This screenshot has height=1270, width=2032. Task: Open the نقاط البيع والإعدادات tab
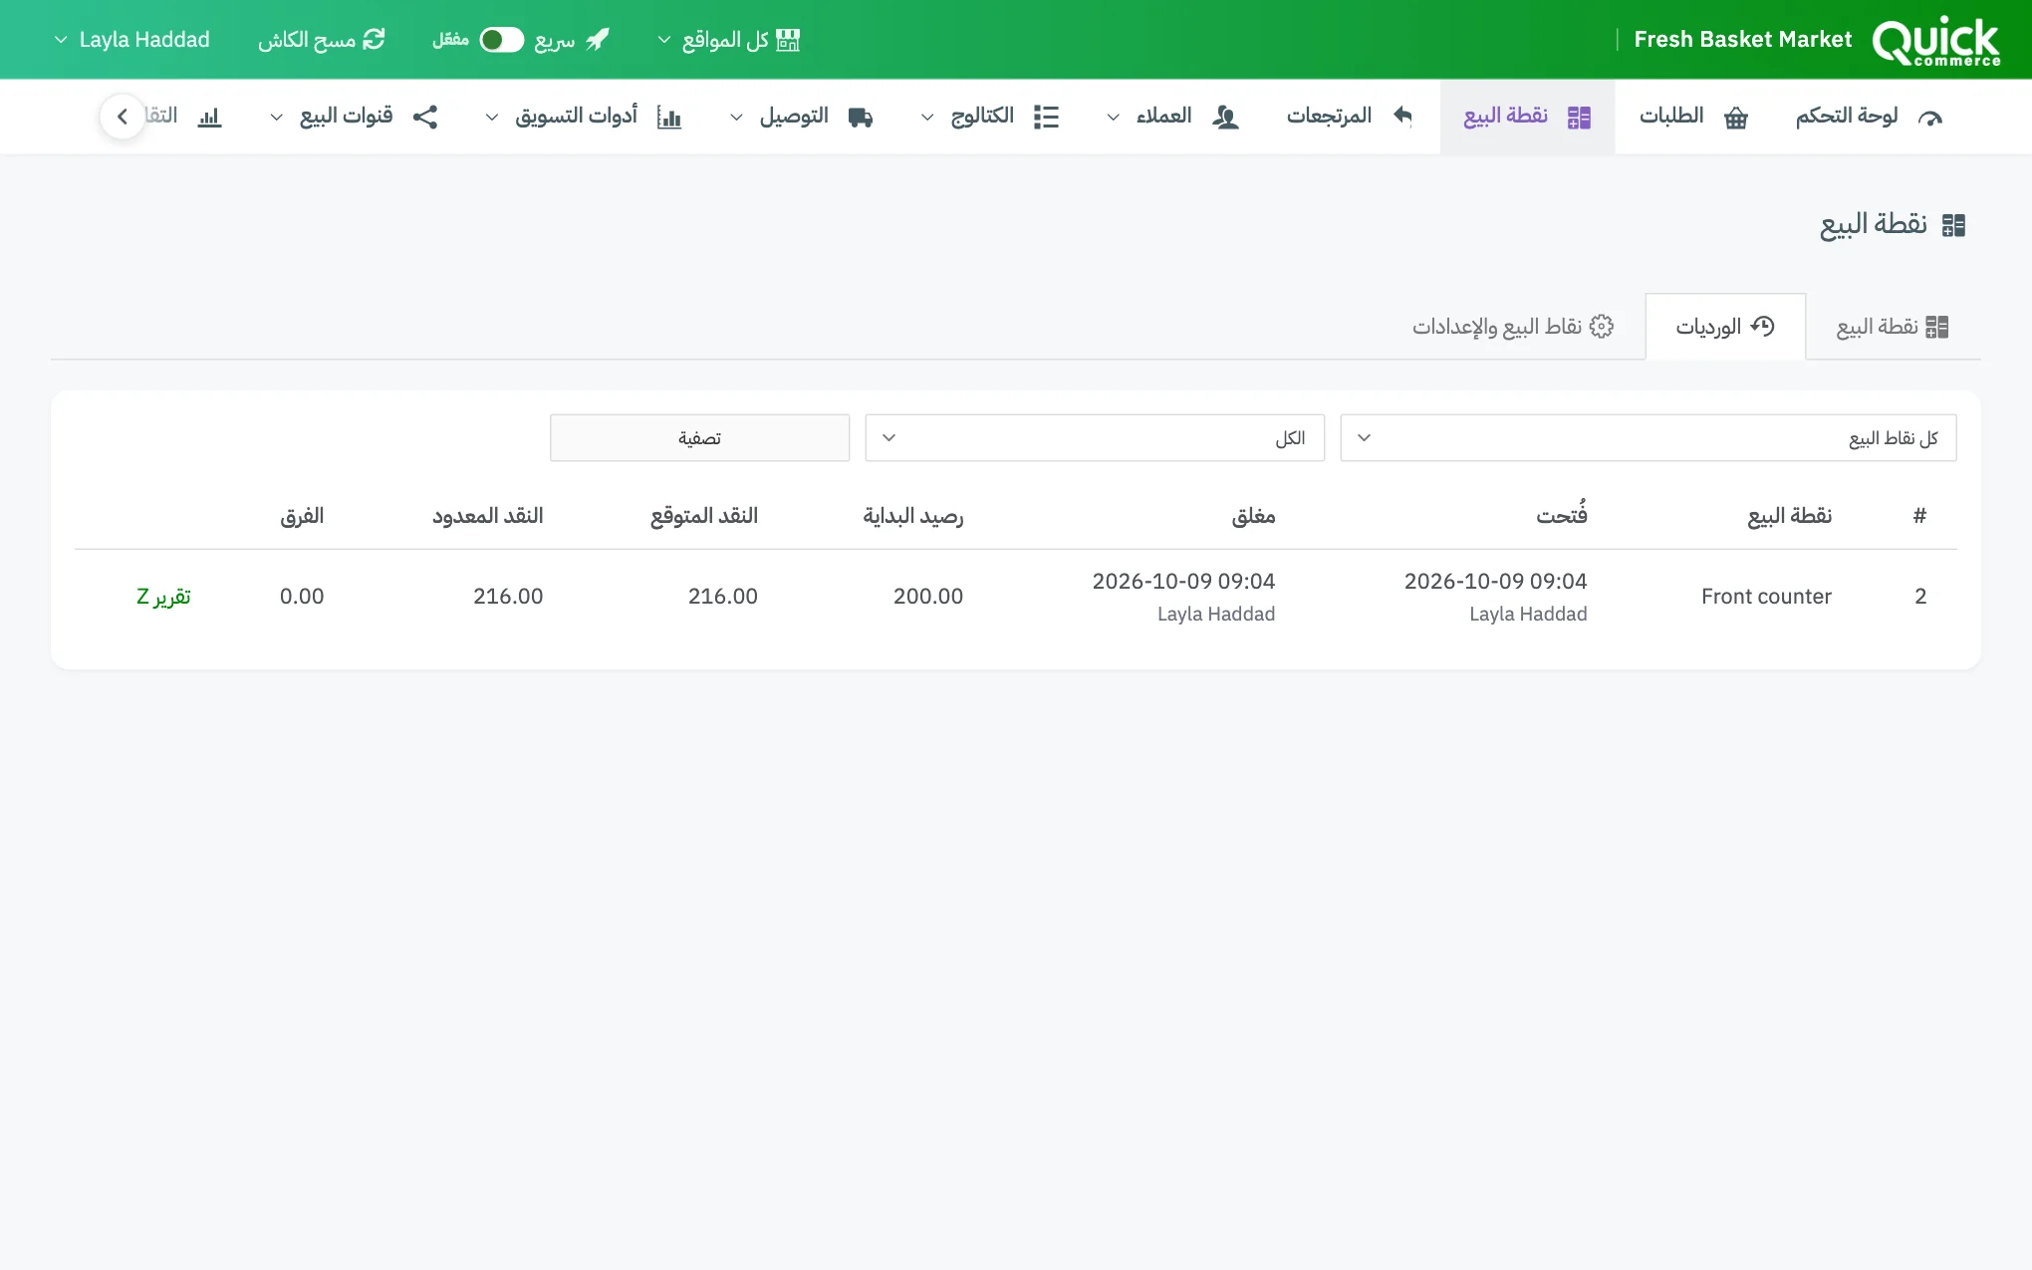(1513, 326)
